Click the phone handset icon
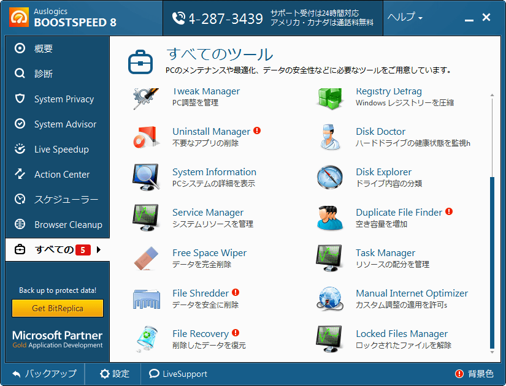Image resolution: width=506 pixels, height=386 pixels. pos(178,18)
